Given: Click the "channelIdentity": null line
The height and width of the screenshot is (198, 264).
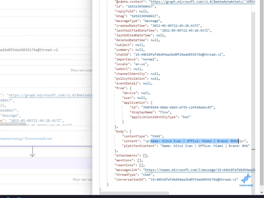Looking at the screenshot, I should 137,74.
